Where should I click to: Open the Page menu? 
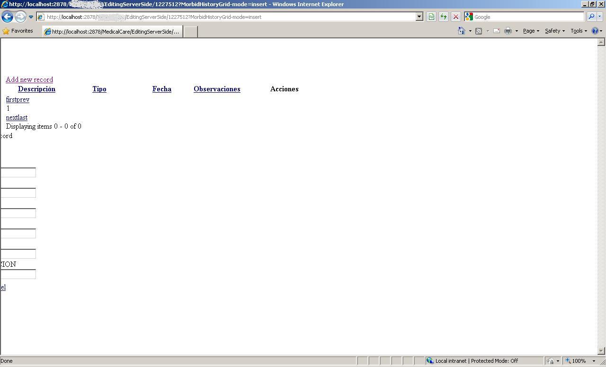(531, 31)
